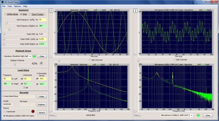Click the Record button
Image resolution: width=219 pixels, height=121 pixels.
tap(42, 113)
